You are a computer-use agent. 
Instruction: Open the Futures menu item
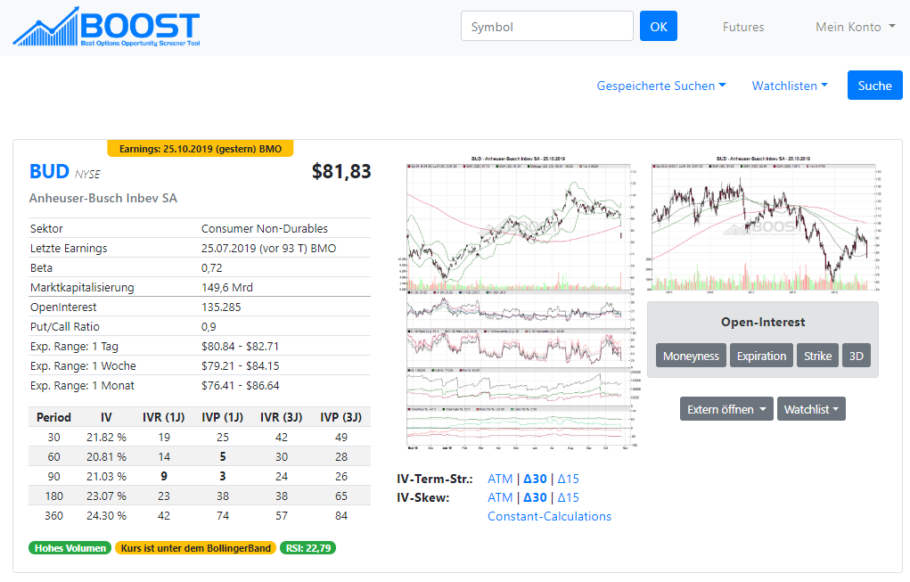(x=742, y=27)
